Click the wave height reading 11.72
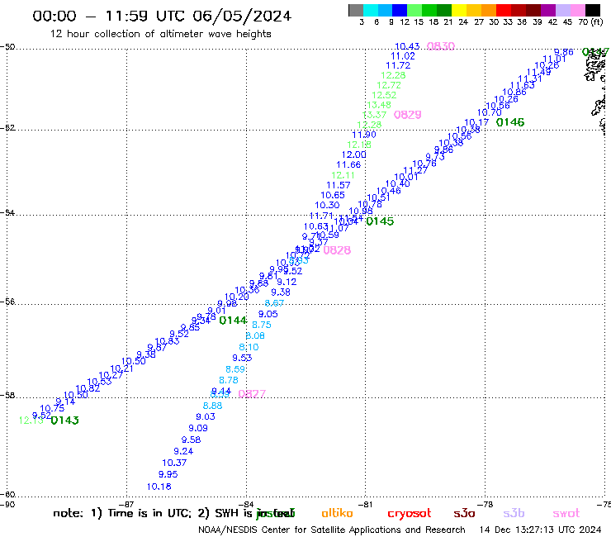Image resolution: width=611 pixels, height=537 pixels. click(398, 65)
